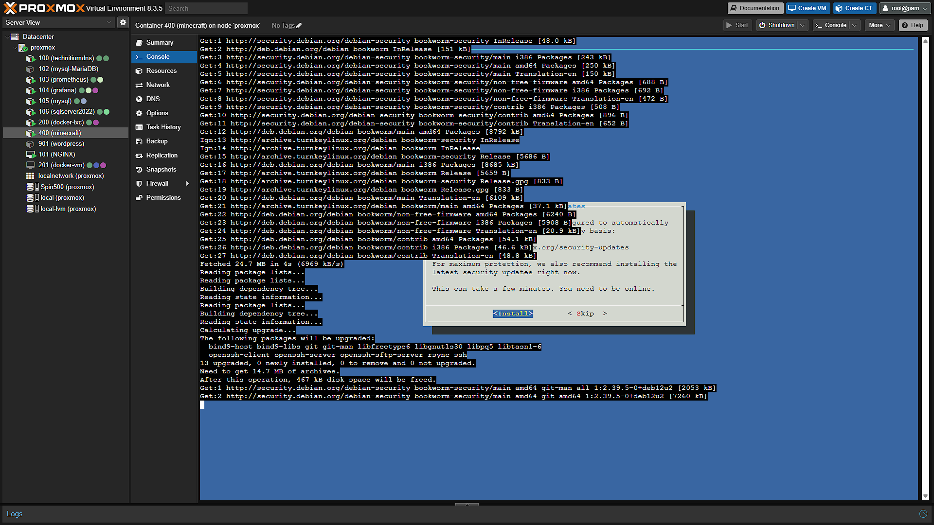
Task: Click the Console toolbar button
Action: tap(831, 25)
